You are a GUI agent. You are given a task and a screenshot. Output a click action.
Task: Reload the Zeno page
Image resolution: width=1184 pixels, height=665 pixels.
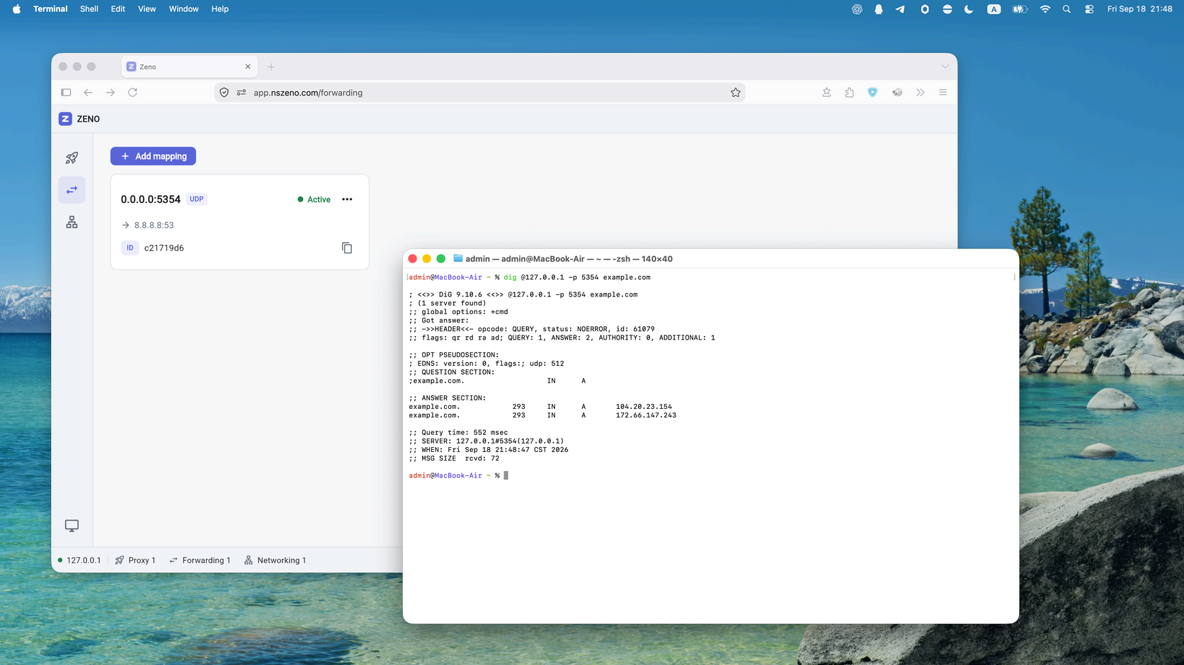click(132, 93)
